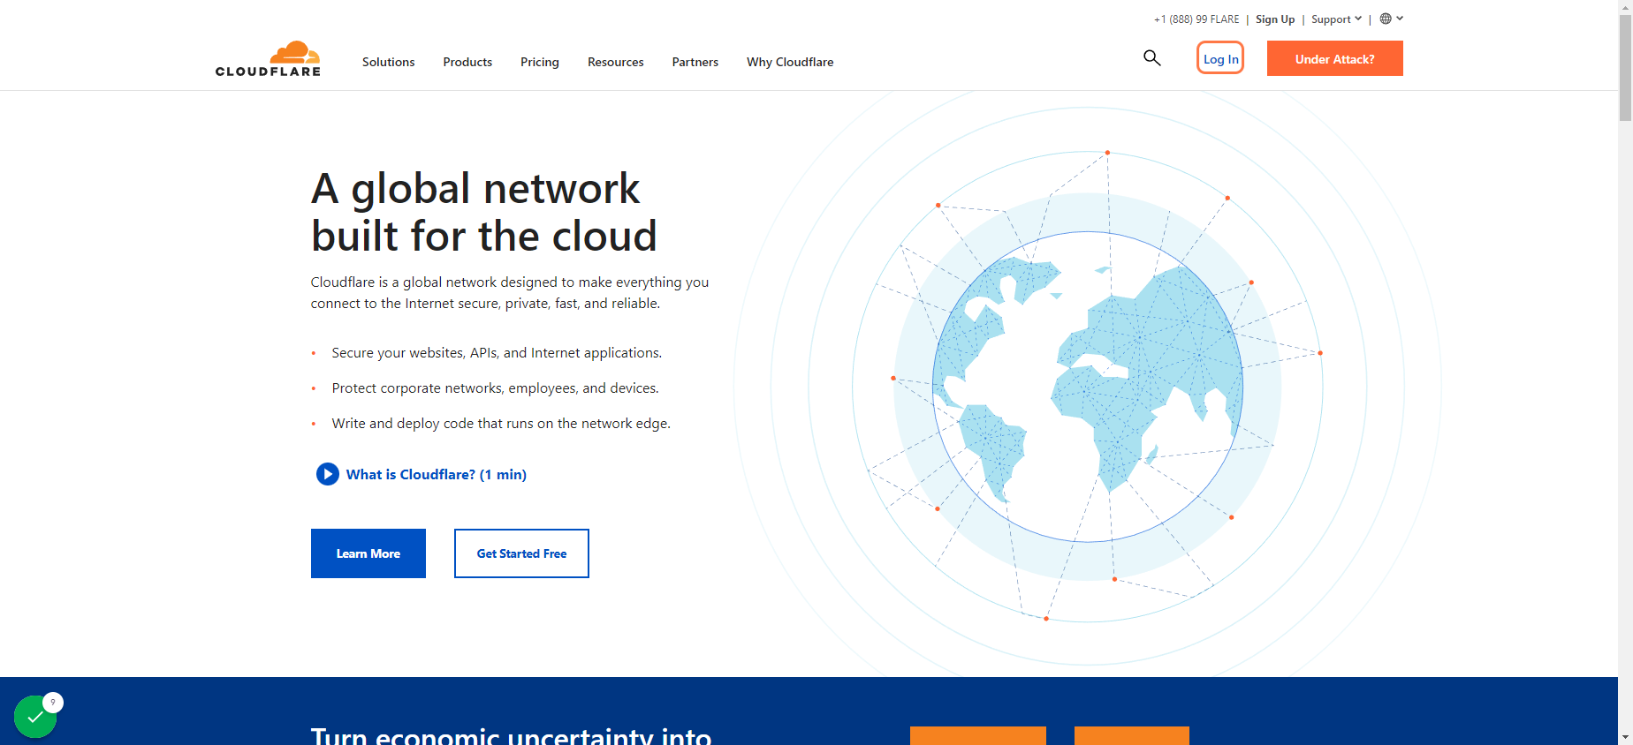Click the heading "A global network built for the cloud"
Image resolution: width=1633 pixels, height=745 pixels.
click(x=484, y=212)
